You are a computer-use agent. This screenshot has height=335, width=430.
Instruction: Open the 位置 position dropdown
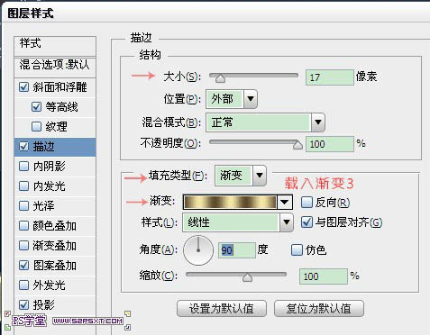[251, 99]
